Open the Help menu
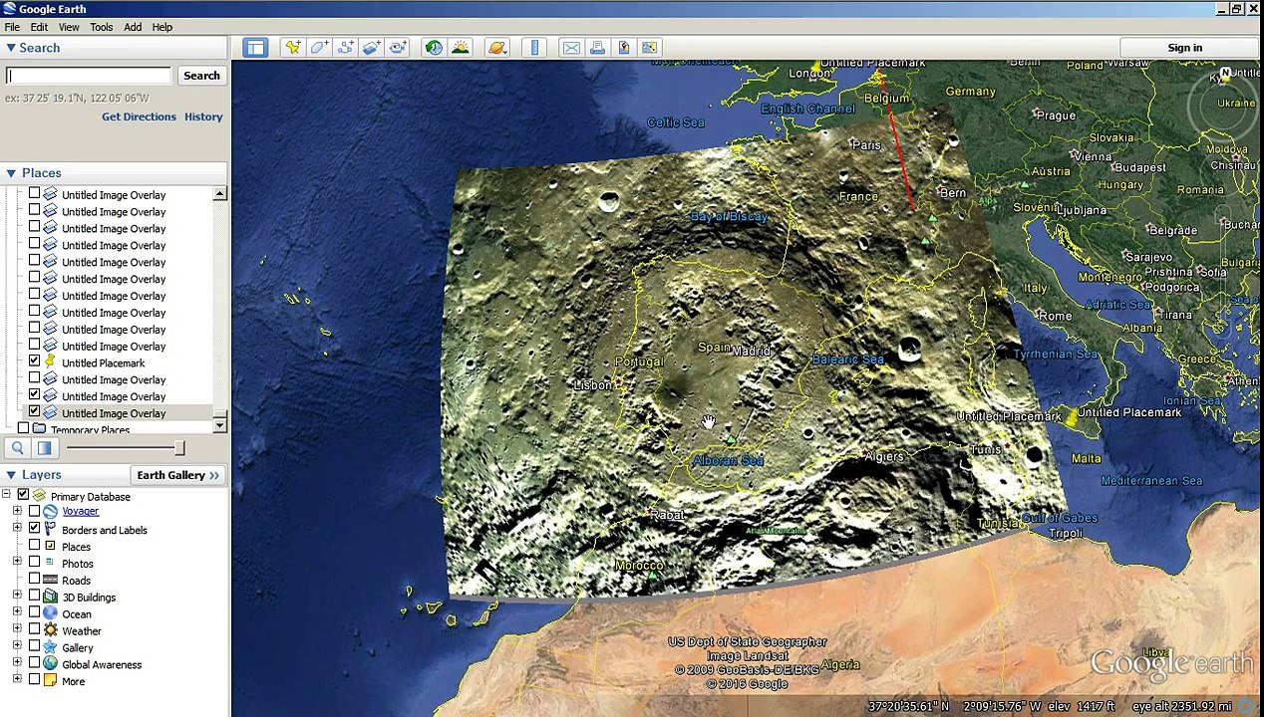1264x717 pixels. click(x=161, y=27)
